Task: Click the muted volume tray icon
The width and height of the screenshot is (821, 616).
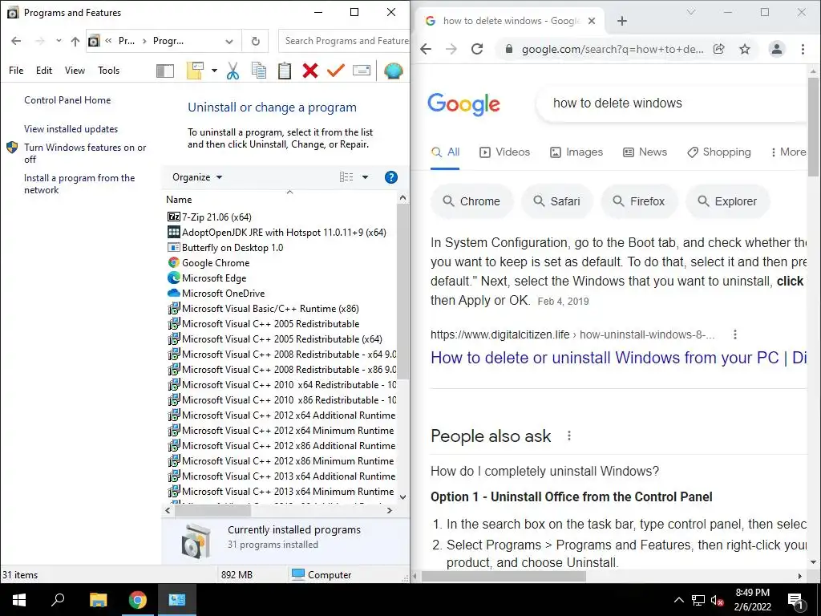Action: (x=718, y=600)
